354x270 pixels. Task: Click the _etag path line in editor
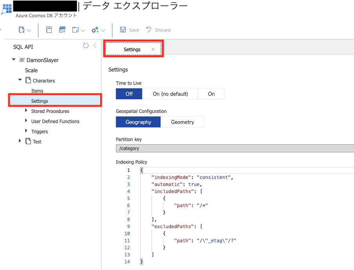205,241
